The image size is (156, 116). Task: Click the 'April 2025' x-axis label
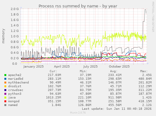click(x=62, y=67)
